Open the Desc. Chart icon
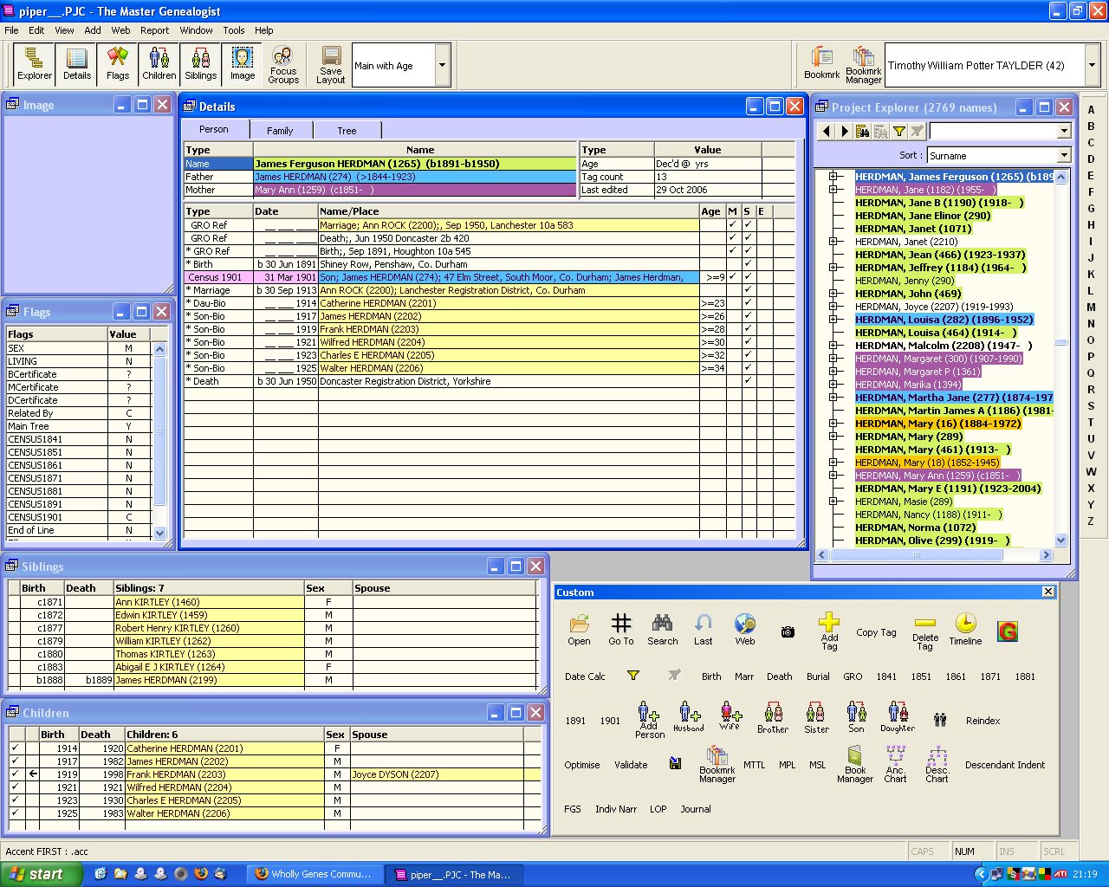This screenshot has height=887, width=1109. coord(937,765)
